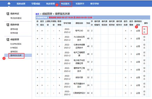Open the 我的桌面 tab
Viewport: 152px width, 99px height.
point(21,4)
